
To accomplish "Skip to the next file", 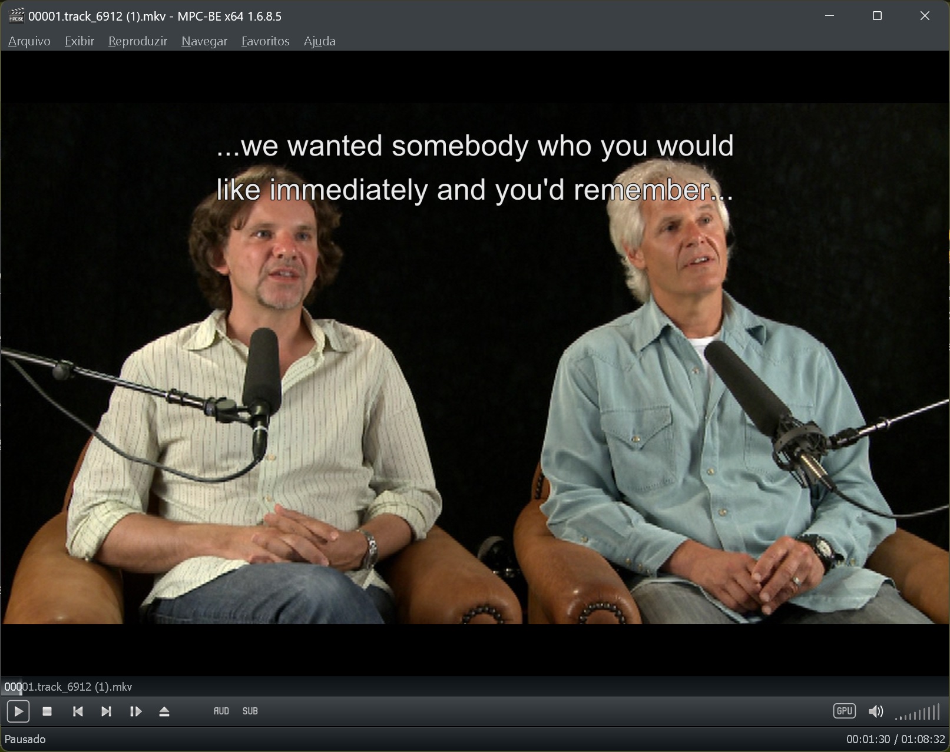I will 106,711.
